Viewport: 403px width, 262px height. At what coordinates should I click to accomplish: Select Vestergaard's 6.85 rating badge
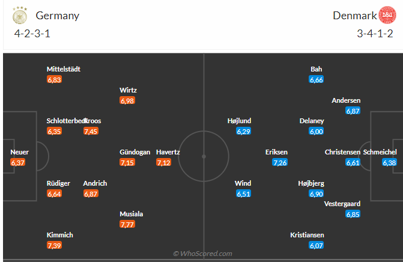coord(353,215)
